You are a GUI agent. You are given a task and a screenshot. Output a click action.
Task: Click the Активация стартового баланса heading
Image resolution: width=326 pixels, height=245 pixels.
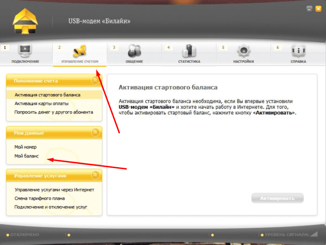coord(168,88)
